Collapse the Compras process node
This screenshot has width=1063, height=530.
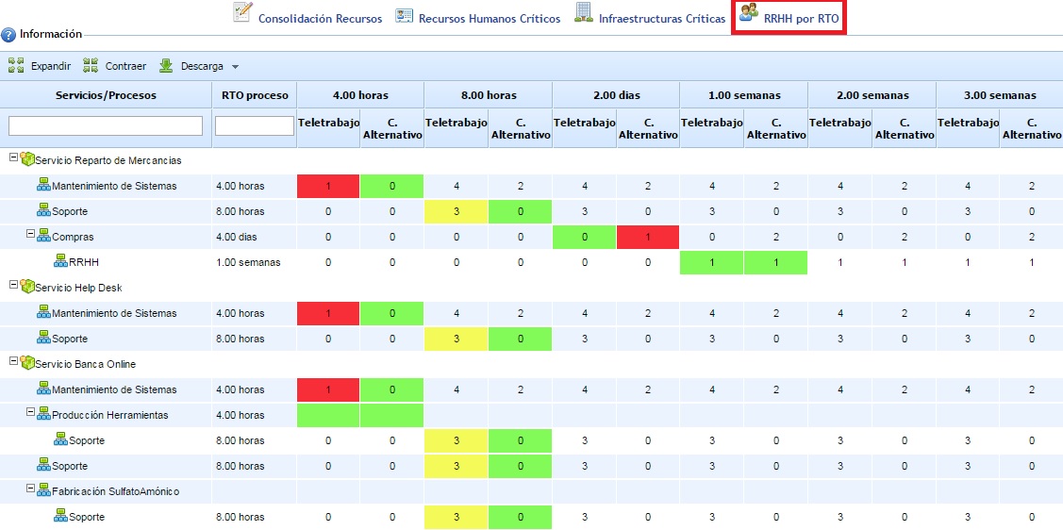(x=30, y=236)
